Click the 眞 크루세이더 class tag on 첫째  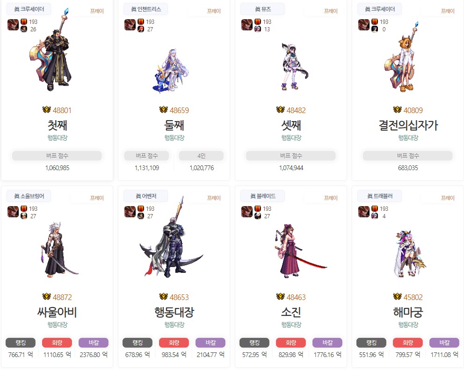pyautogui.click(x=29, y=9)
